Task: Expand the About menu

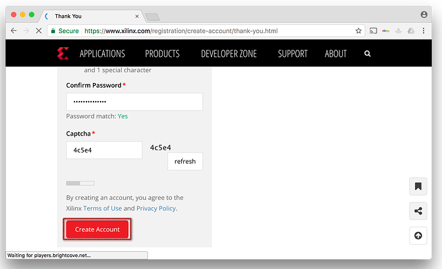Action: tap(336, 54)
